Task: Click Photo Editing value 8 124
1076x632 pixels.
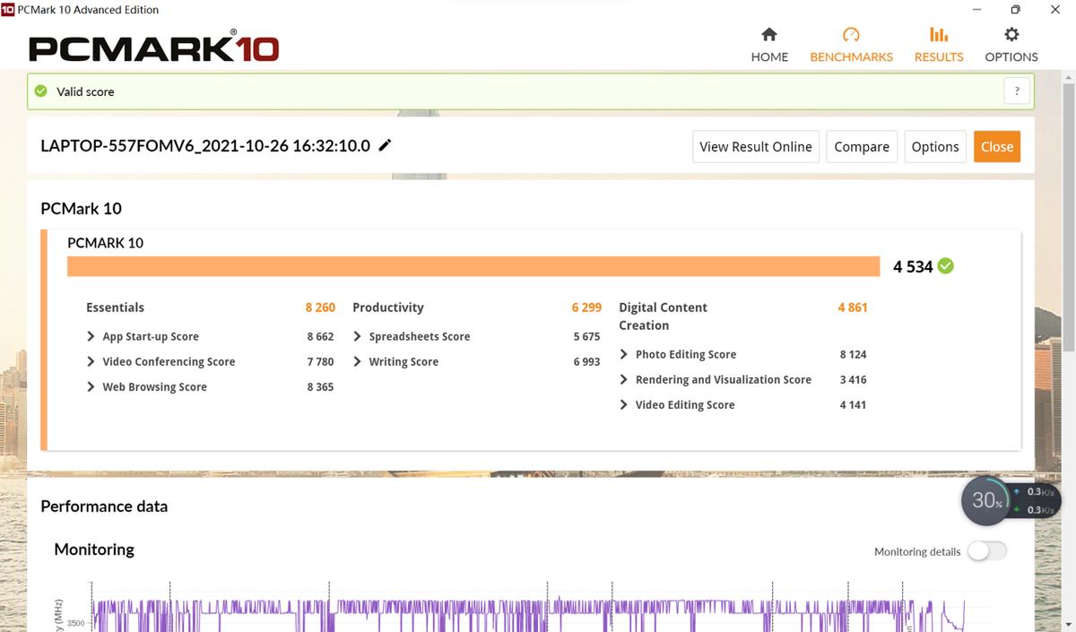Action: pyautogui.click(x=853, y=354)
